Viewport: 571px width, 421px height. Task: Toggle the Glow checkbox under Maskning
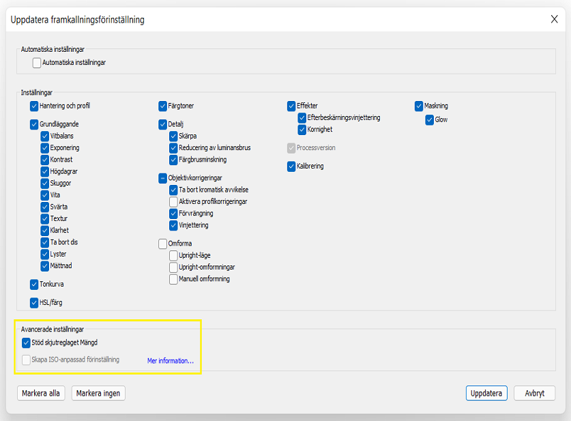(430, 120)
